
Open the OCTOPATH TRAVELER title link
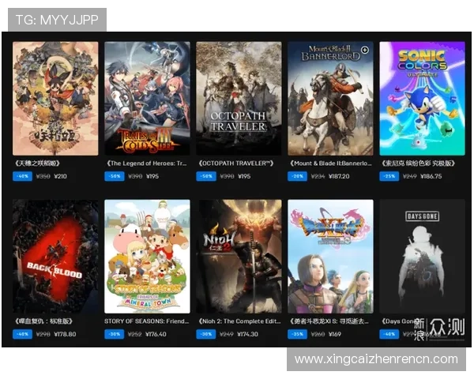pyautogui.click(x=236, y=163)
